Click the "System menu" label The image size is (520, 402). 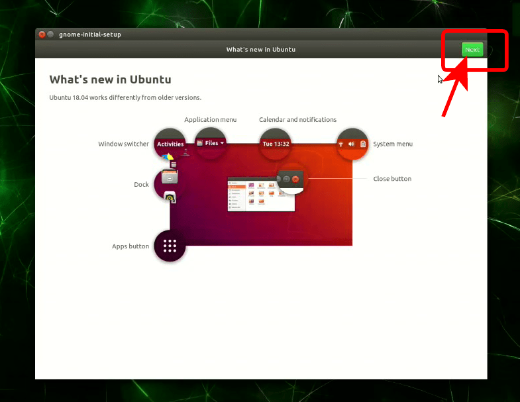393,144
